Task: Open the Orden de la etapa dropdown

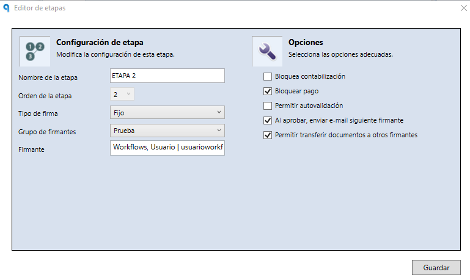Action: click(x=122, y=94)
